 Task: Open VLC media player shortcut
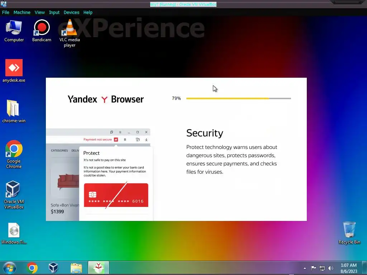coord(70,33)
